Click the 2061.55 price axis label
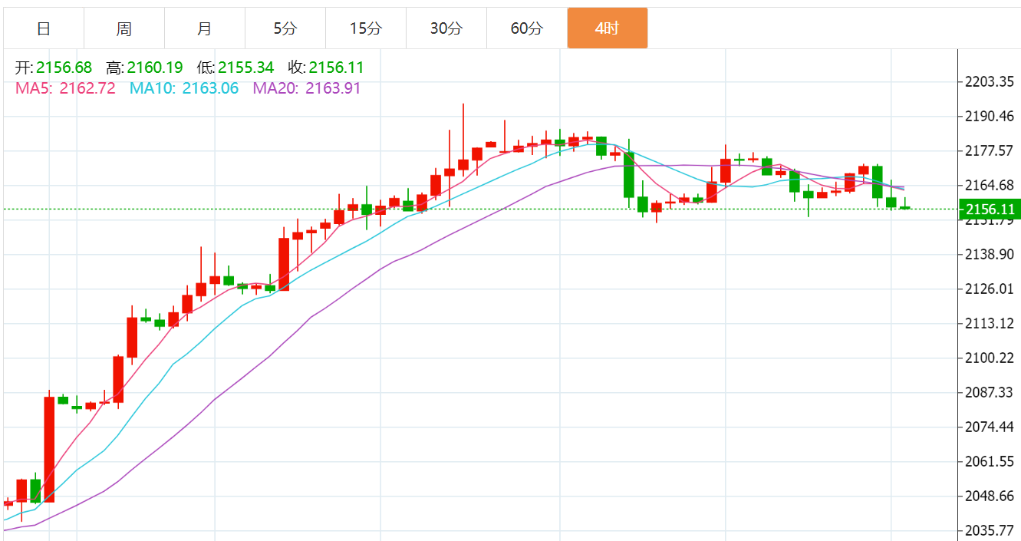Image resolution: width=1021 pixels, height=541 pixels. pos(988,462)
